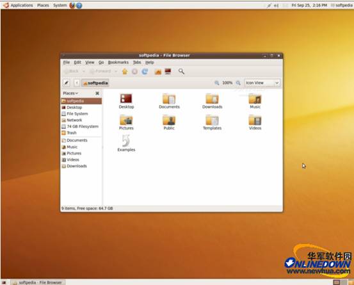Select the Examples link item
Viewport: 354px width, 285px height.
tap(126, 143)
